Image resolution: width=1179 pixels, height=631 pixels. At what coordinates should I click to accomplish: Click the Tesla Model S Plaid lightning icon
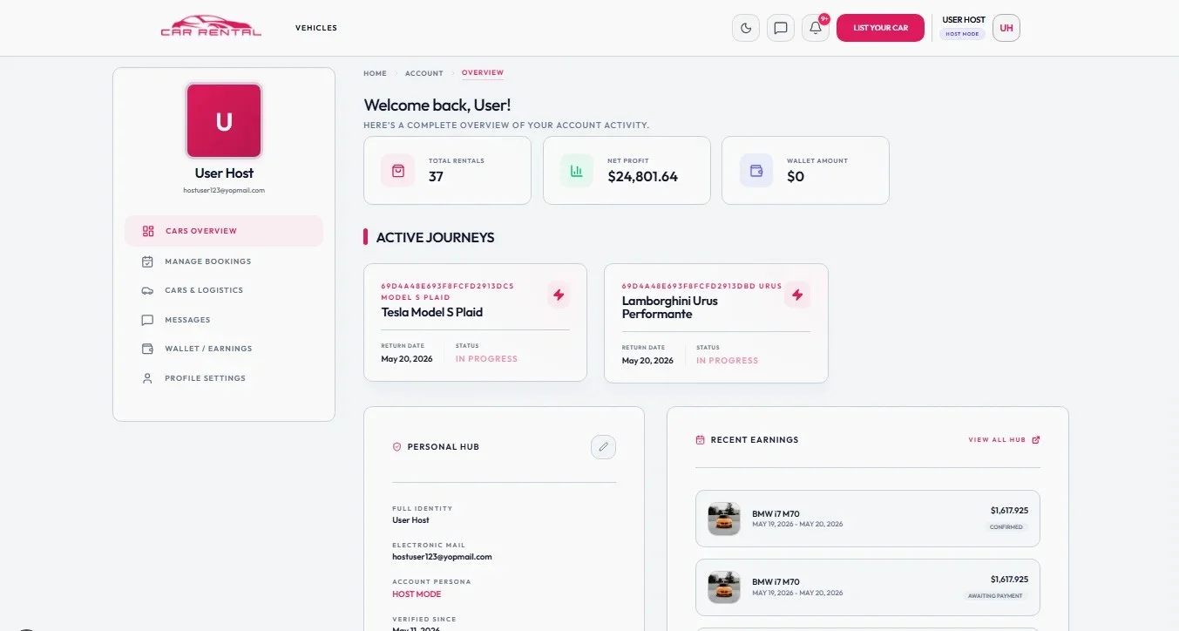click(x=559, y=295)
